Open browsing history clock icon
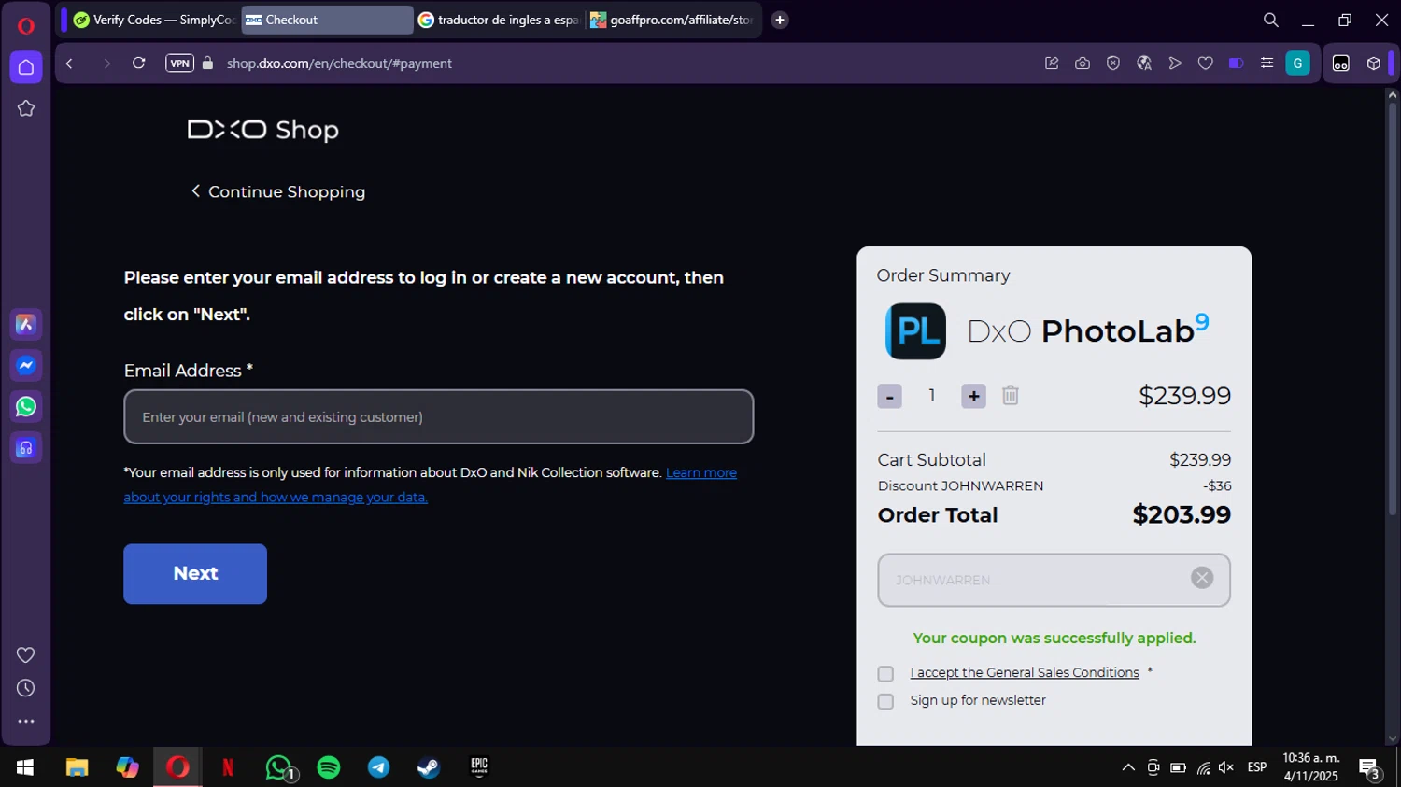The height and width of the screenshot is (787, 1401). click(x=26, y=688)
